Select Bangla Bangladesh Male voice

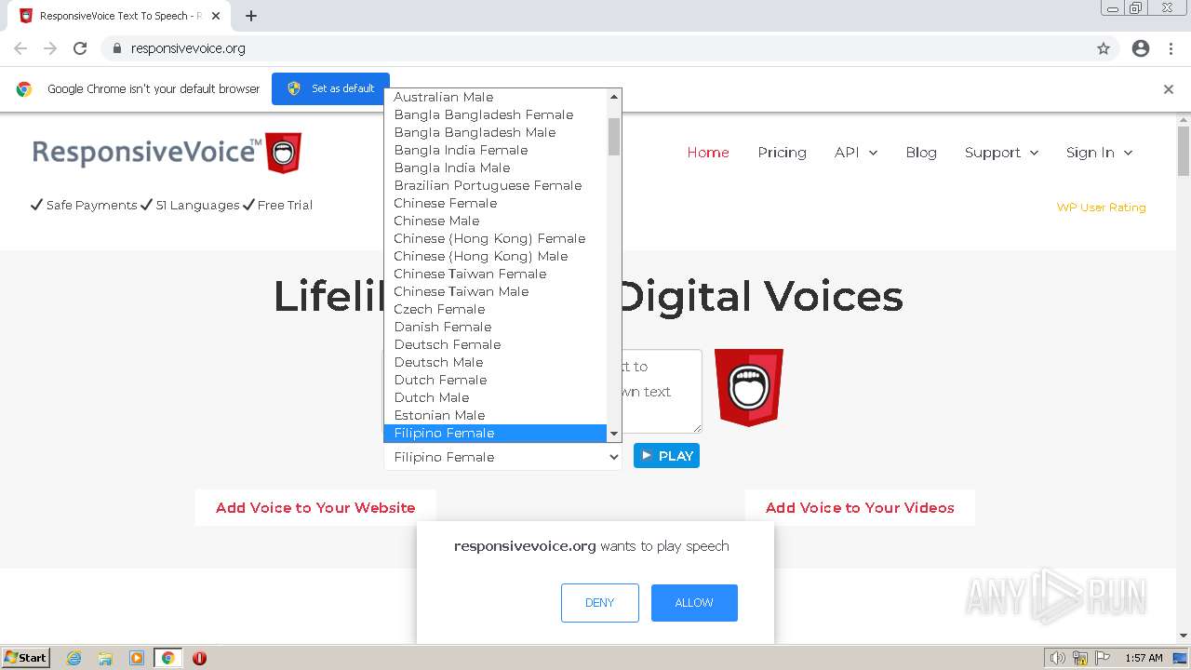[x=495, y=132]
